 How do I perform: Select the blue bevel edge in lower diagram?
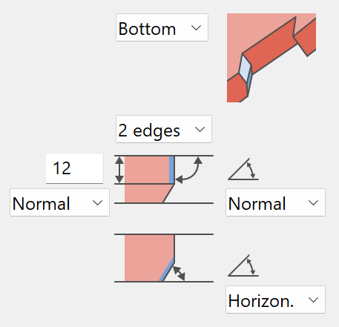[166, 269]
